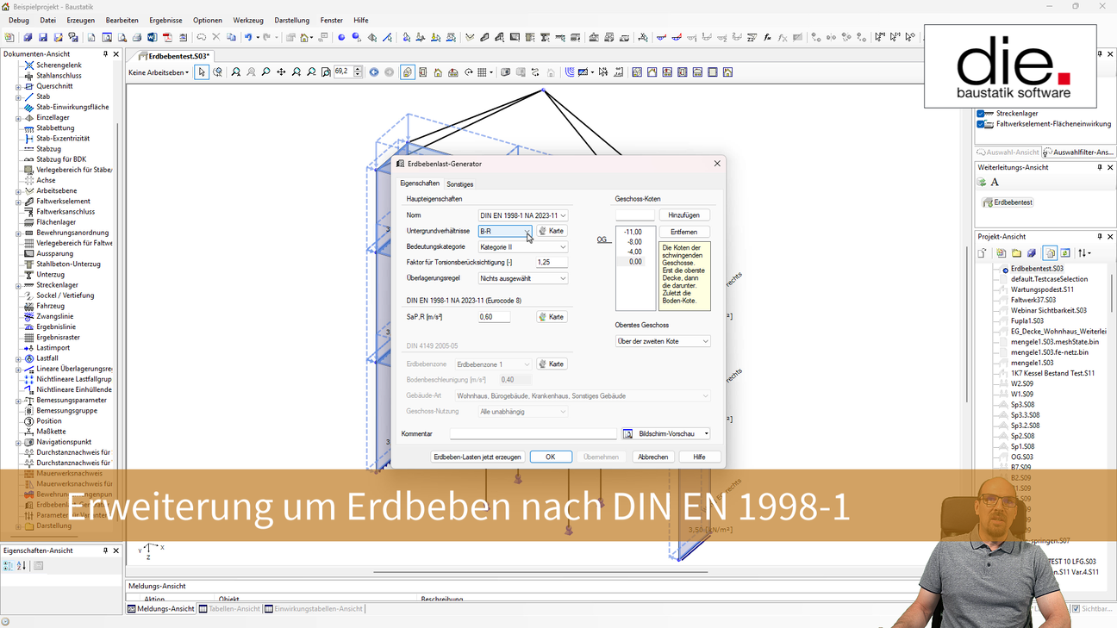Switch to the Sonstiges tab

click(459, 184)
